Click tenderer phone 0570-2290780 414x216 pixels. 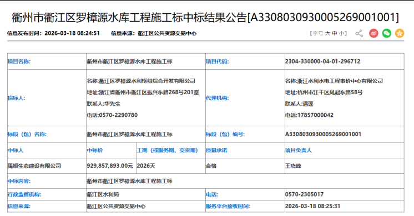pyautogui.click(x=118, y=115)
